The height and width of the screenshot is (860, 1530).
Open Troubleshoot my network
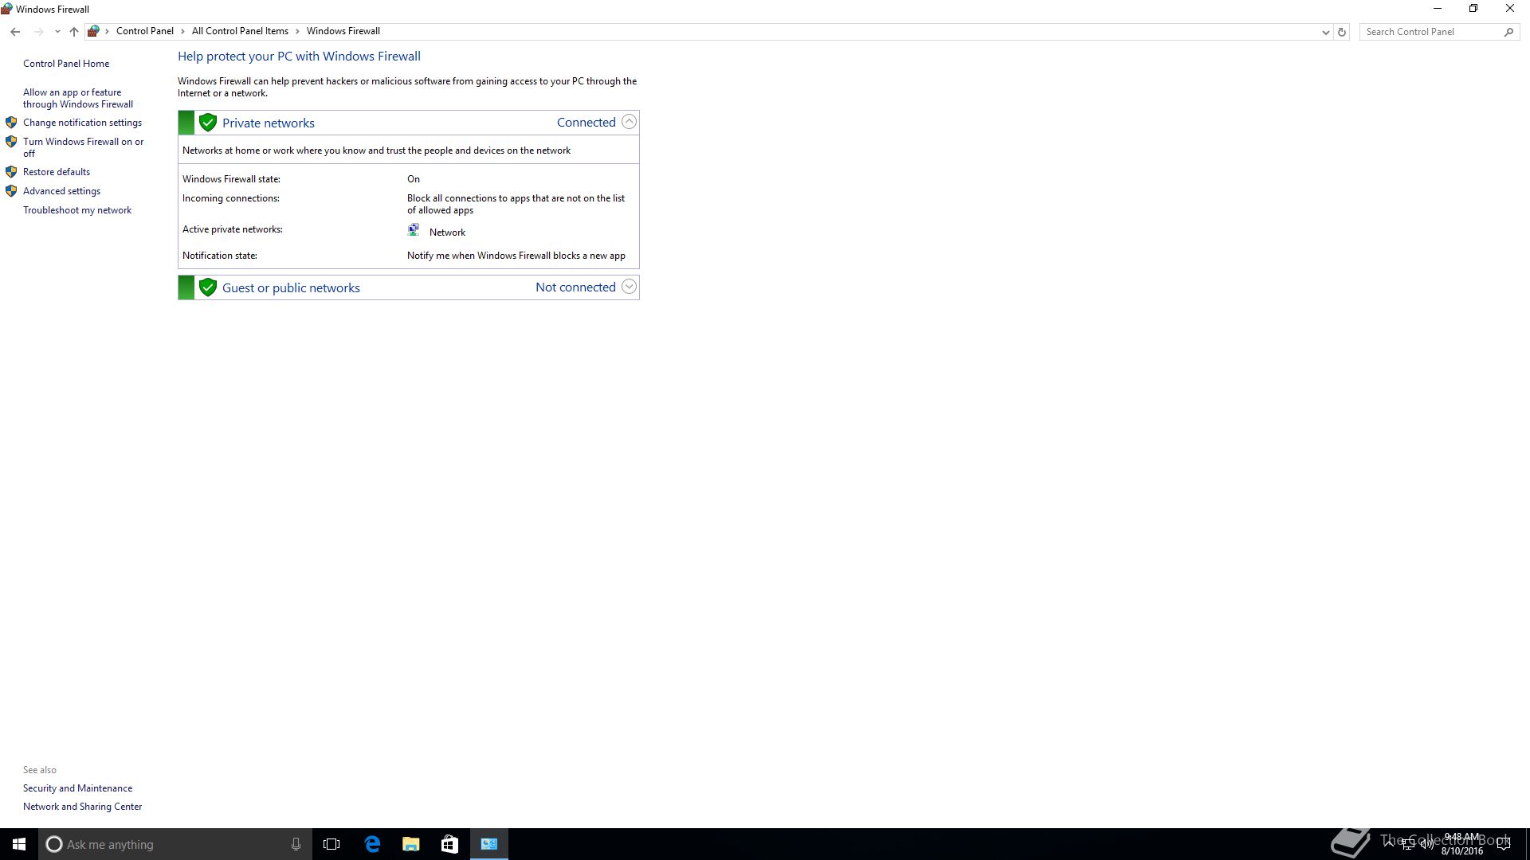point(77,210)
